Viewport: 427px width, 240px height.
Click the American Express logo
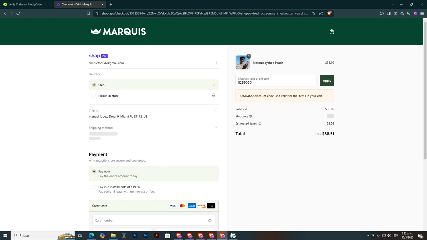[x=192, y=206]
